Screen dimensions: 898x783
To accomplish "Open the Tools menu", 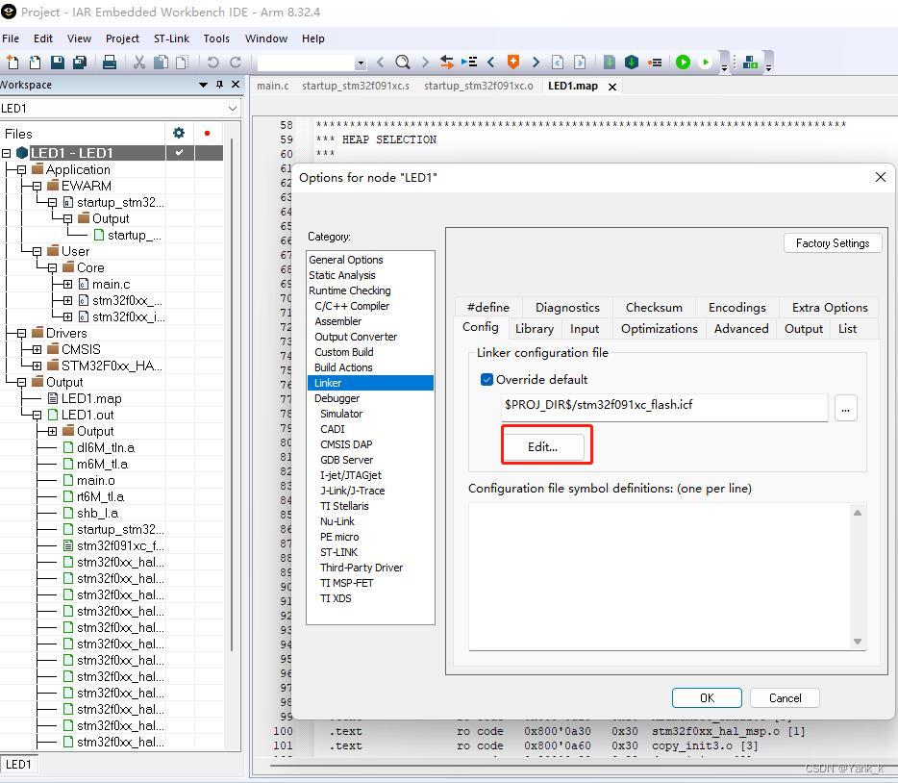I will click(216, 38).
